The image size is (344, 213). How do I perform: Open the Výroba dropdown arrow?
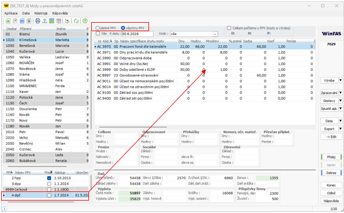tap(341, 80)
